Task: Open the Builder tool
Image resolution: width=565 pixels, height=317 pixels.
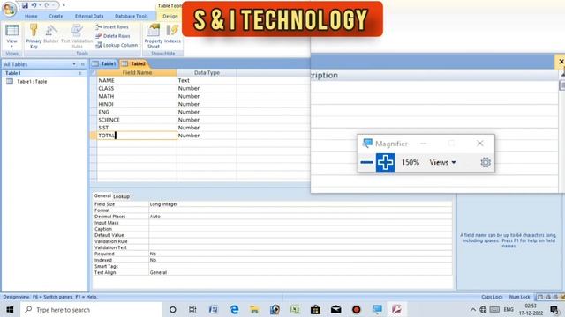Action: [x=51, y=34]
